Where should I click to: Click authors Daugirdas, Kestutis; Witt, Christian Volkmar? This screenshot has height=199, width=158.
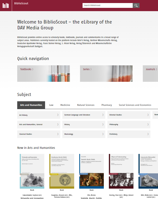click(62, 196)
